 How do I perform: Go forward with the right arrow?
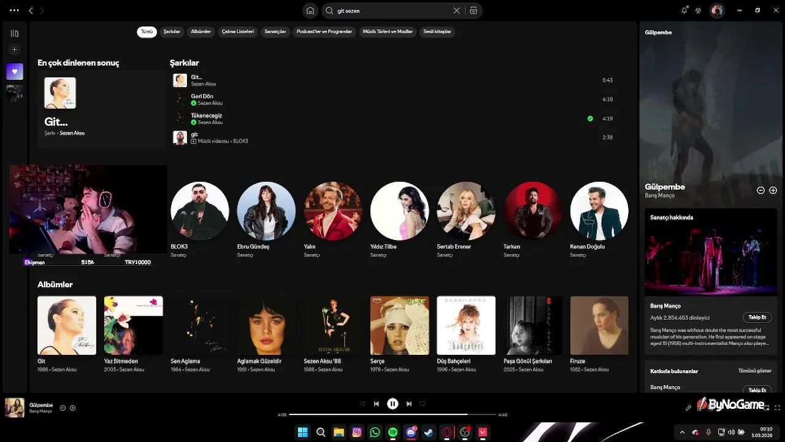42,10
